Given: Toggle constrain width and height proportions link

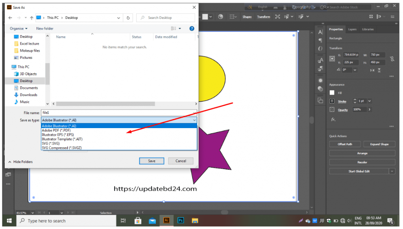Looking at the screenshot, I should tap(392, 59).
